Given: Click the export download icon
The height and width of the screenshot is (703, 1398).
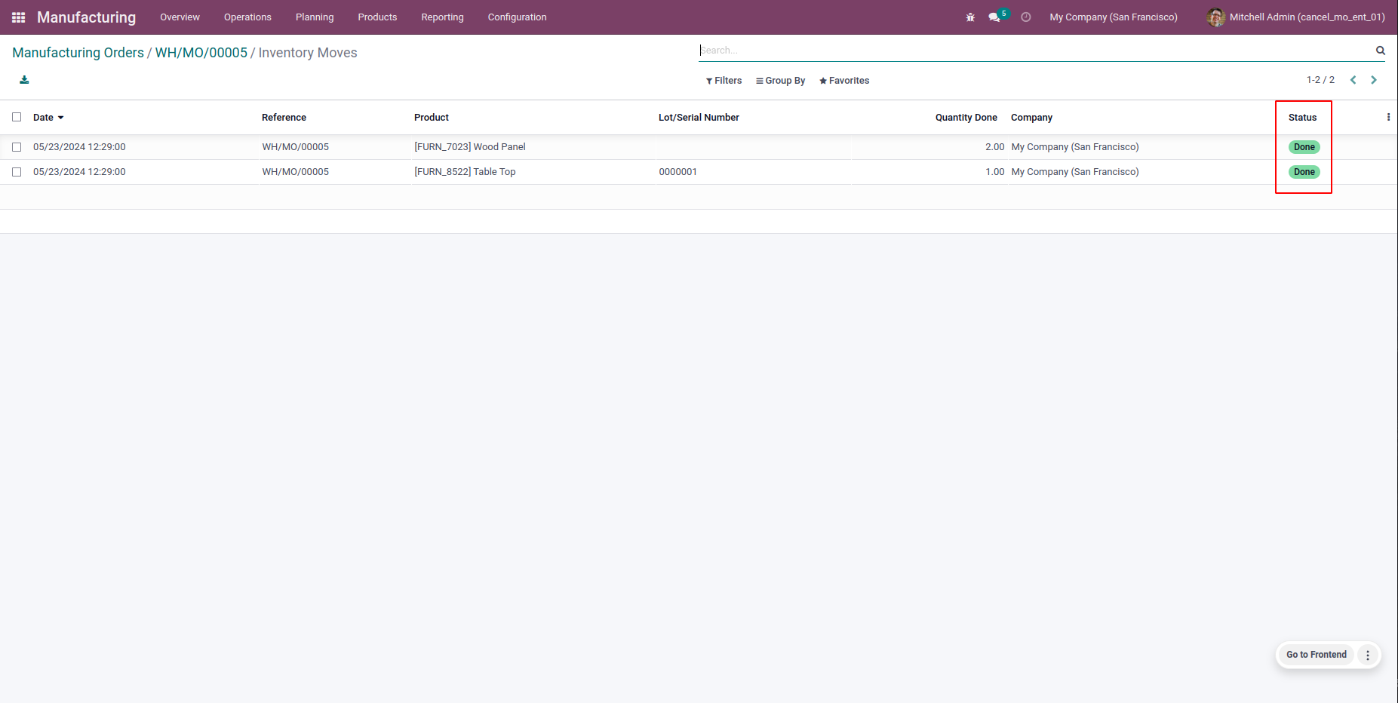Looking at the screenshot, I should pos(24,80).
